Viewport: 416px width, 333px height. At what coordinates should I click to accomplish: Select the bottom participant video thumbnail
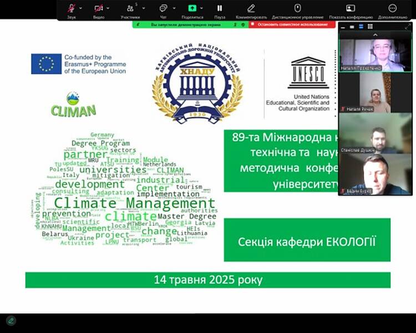click(376, 174)
